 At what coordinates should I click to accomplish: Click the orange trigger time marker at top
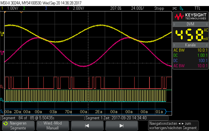pyautogui.click(x=21, y=12)
